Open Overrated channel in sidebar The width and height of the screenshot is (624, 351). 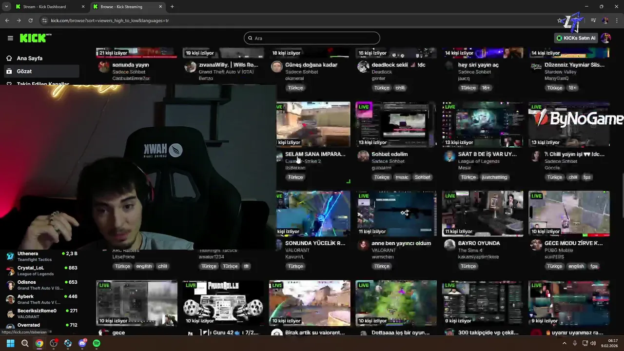tap(41, 327)
